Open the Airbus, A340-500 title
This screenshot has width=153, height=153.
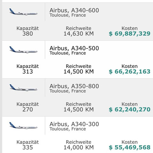[74, 48]
